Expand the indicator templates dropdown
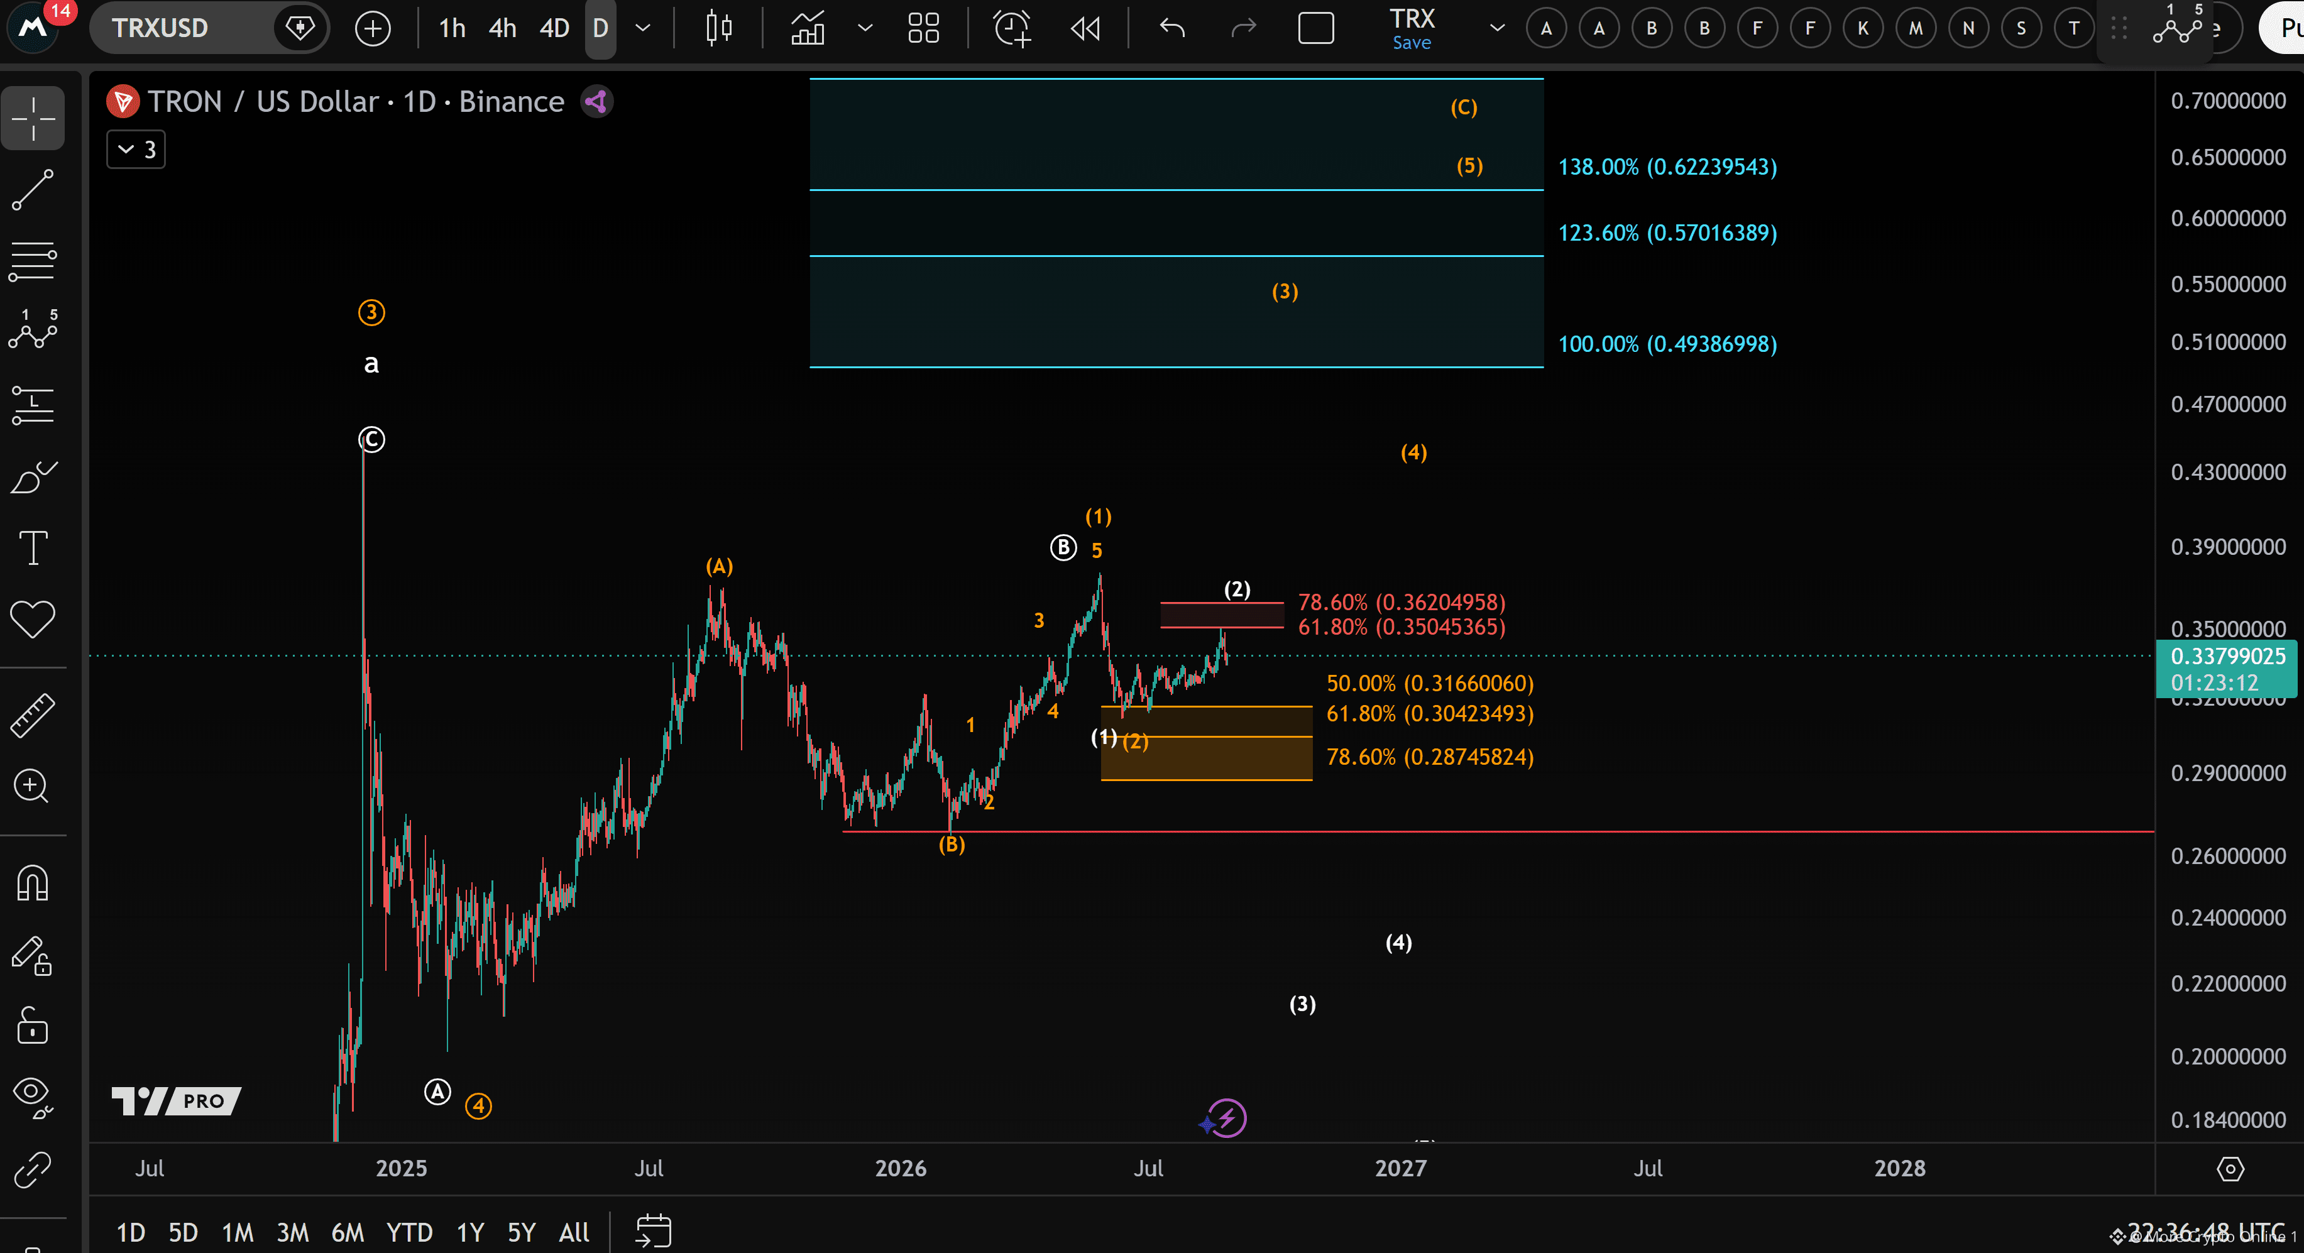The width and height of the screenshot is (2304, 1253). [x=865, y=29]
